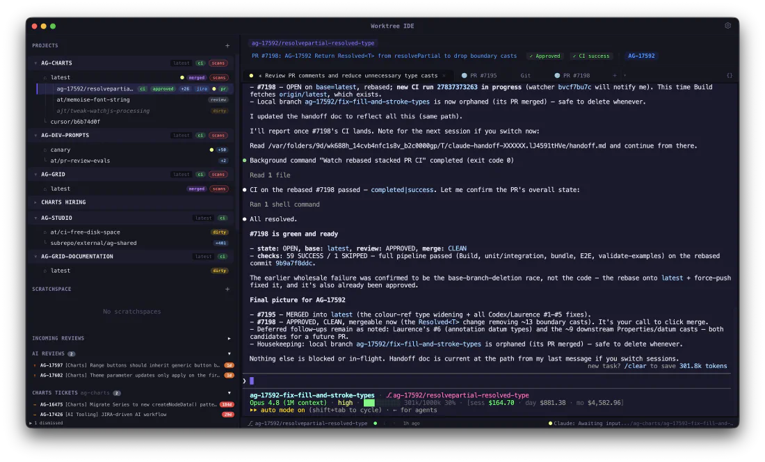This screenshot has height=462, width=765.
Task: Click the scans badge on AG-DEV-PROMPTS
Action: (x=218, y=135)
